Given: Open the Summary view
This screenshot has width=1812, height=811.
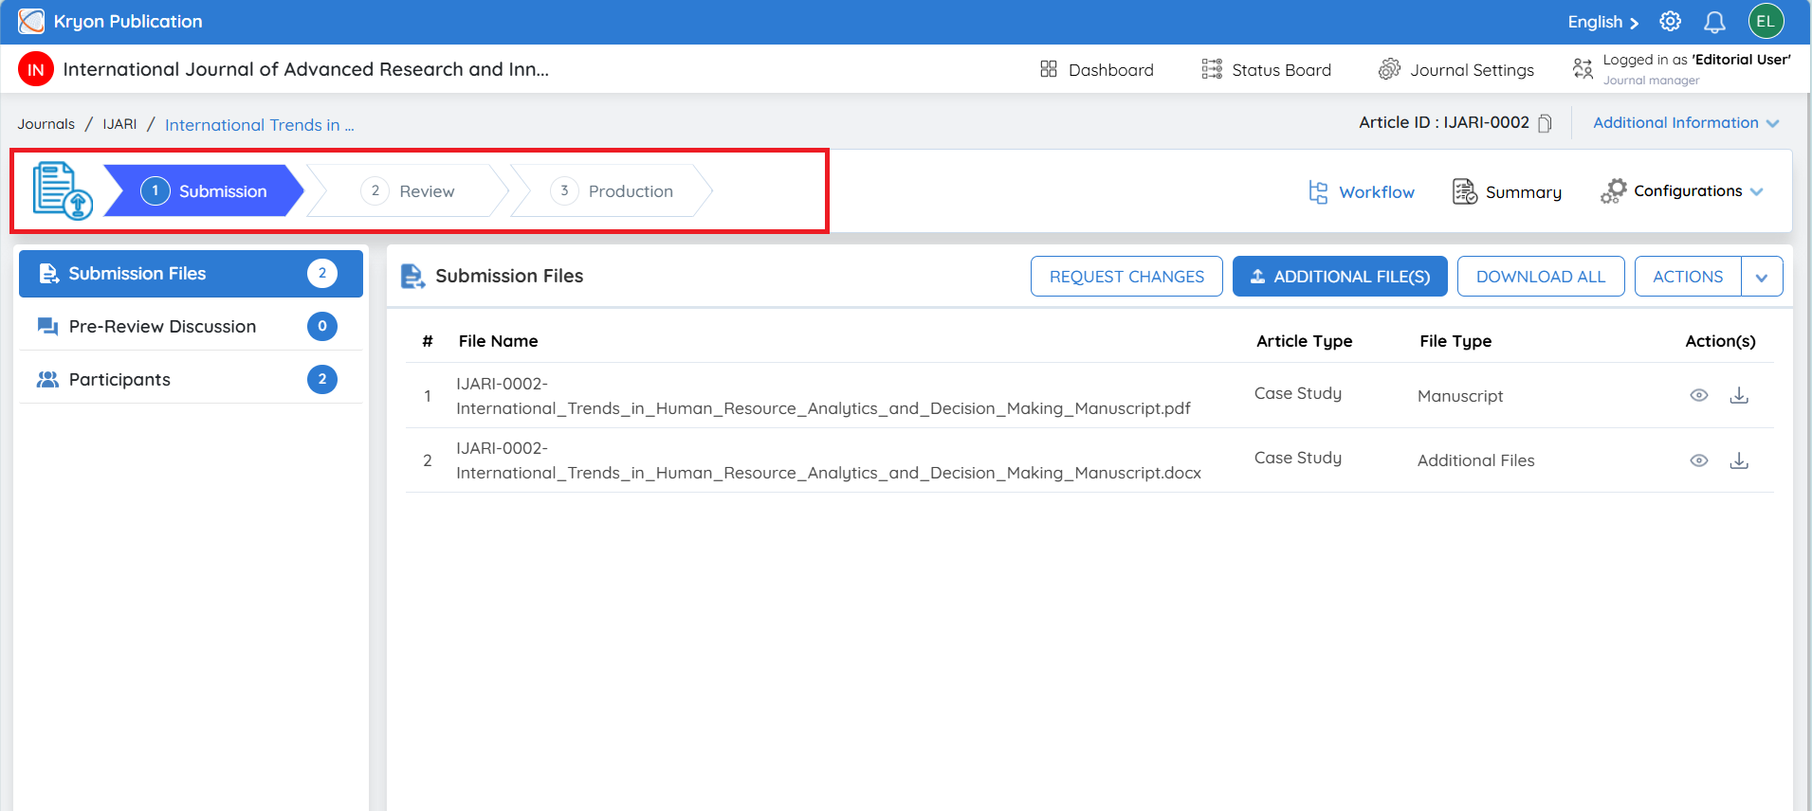Looking at the screenshot, I should 1507,192.
